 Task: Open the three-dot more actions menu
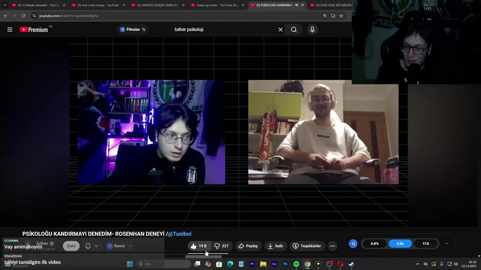[332, 246]
